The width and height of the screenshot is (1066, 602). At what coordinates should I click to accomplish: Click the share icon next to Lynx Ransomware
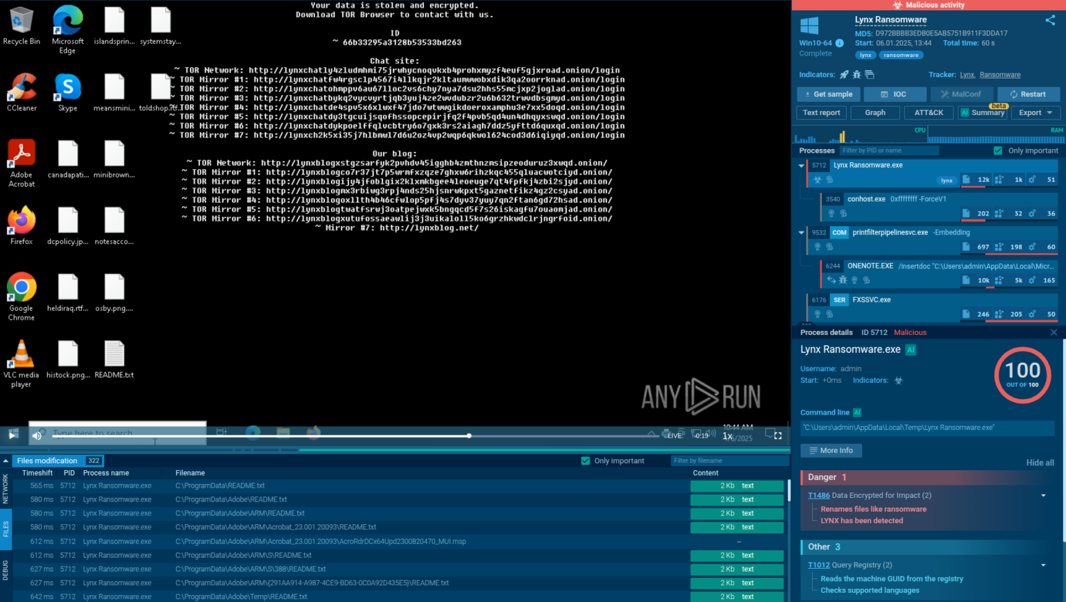[x=1049, y=20]
